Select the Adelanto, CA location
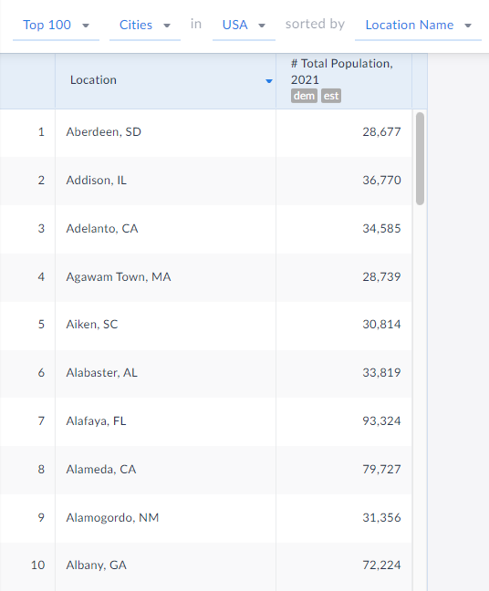 [x=102, y=228]
